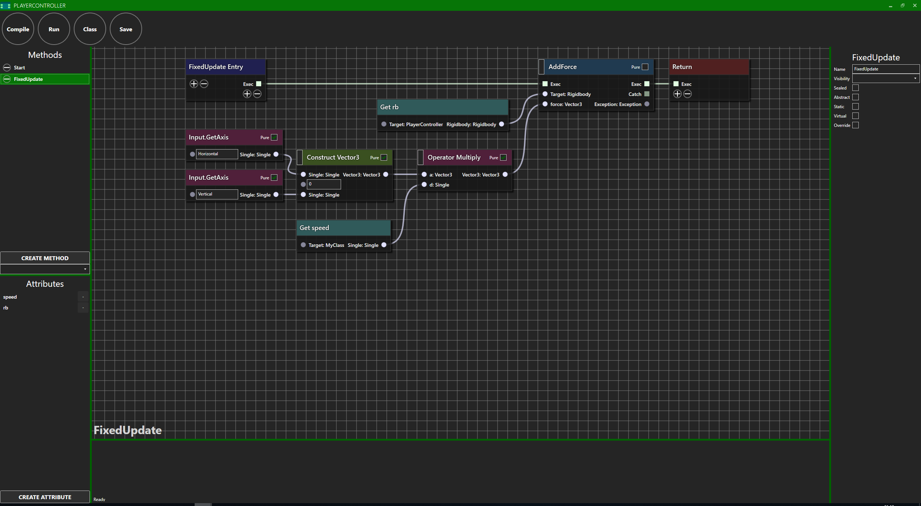Click the minus icon in the Return node
Screen dimensions: 921x506
tap(687, 94)
